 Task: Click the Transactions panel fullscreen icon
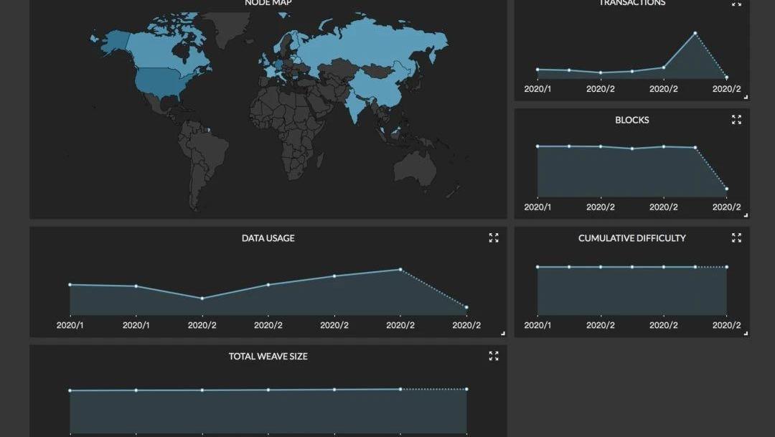pos(736,4)
